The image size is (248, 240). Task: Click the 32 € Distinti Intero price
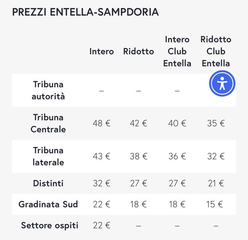pyautogui.click(x=102, y=183)
